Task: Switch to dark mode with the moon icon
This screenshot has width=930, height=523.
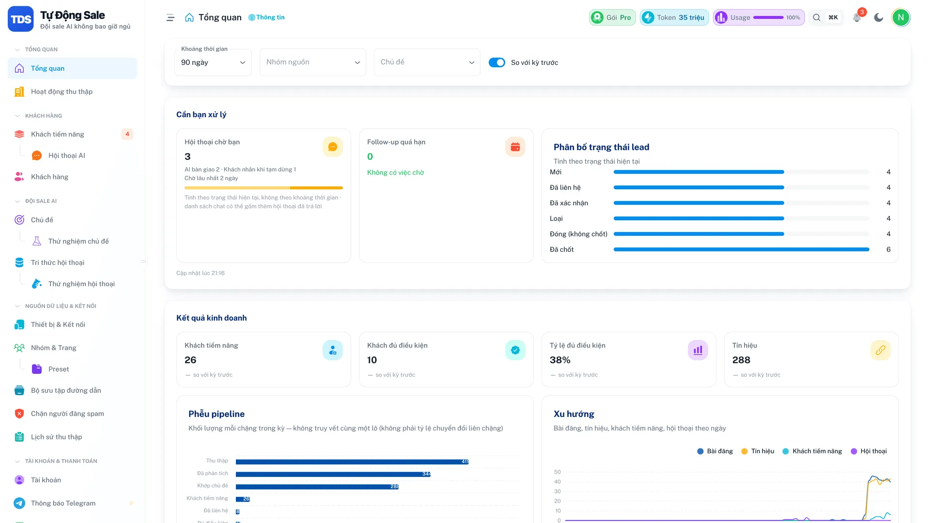Action: coord(879,17)
